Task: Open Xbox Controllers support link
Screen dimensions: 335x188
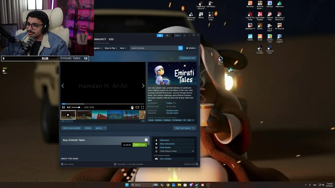Action: point(166,159)
